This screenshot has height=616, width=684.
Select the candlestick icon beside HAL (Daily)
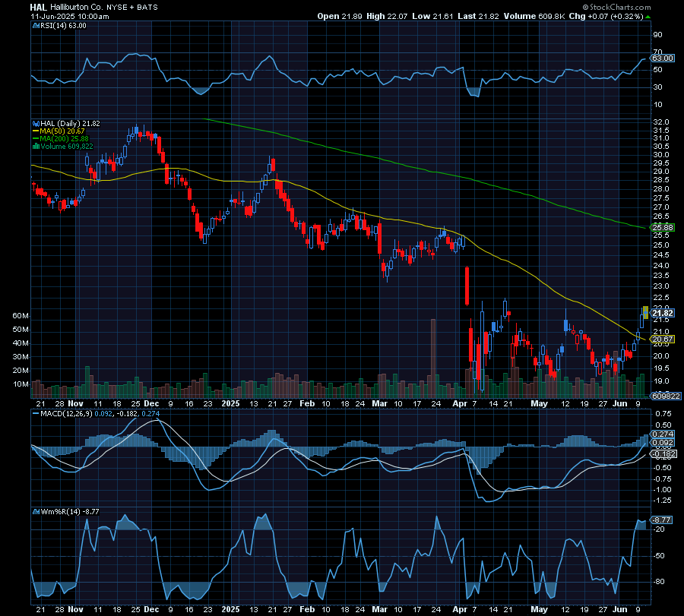click(x=36, y=123)
